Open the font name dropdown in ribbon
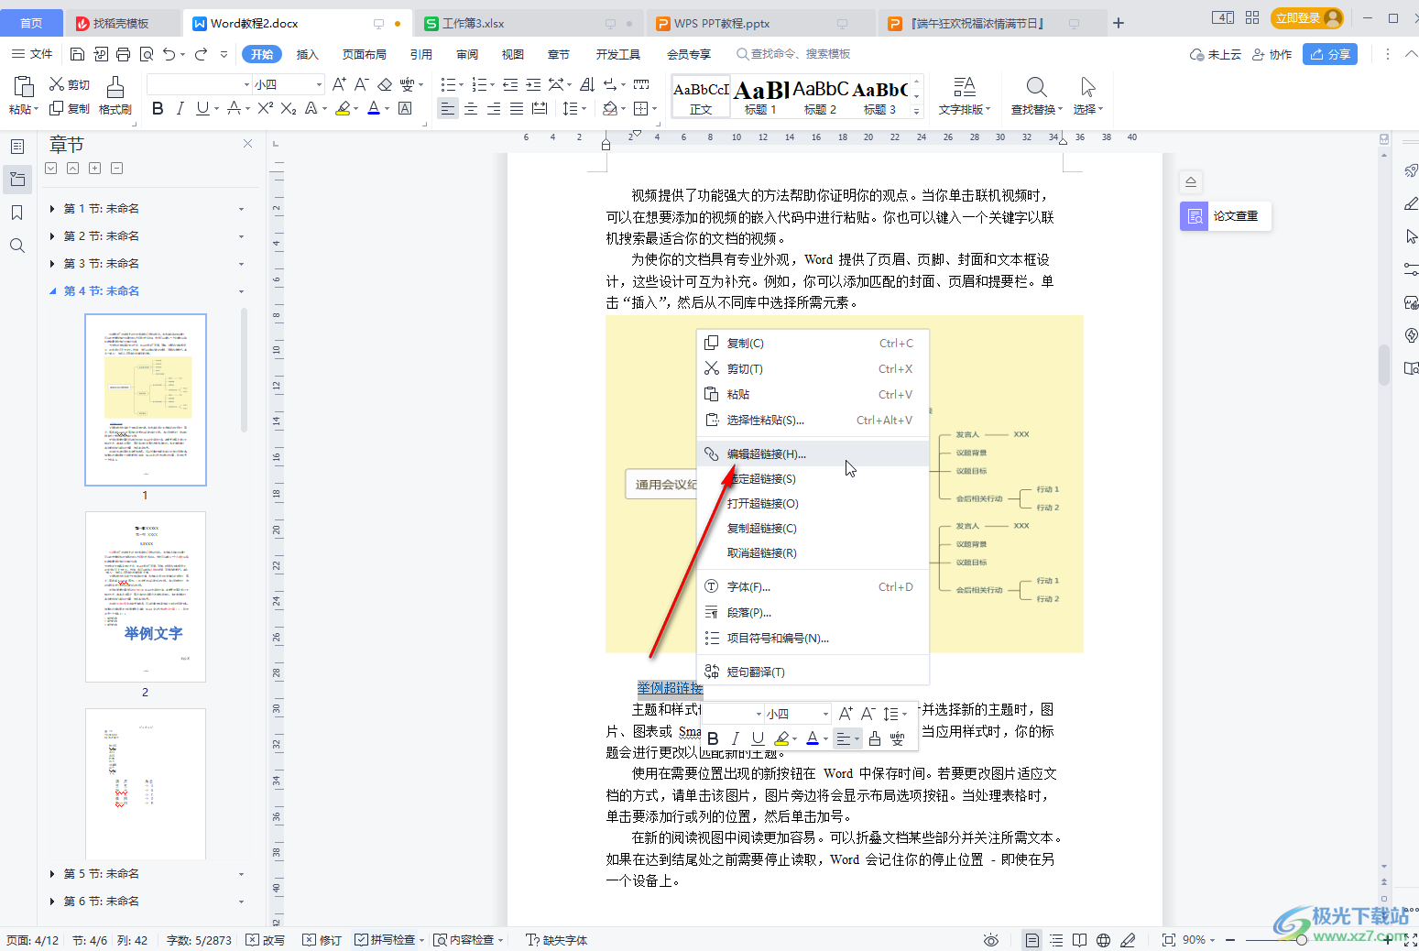Screen dimensions: 1419x951 (246, 84)
